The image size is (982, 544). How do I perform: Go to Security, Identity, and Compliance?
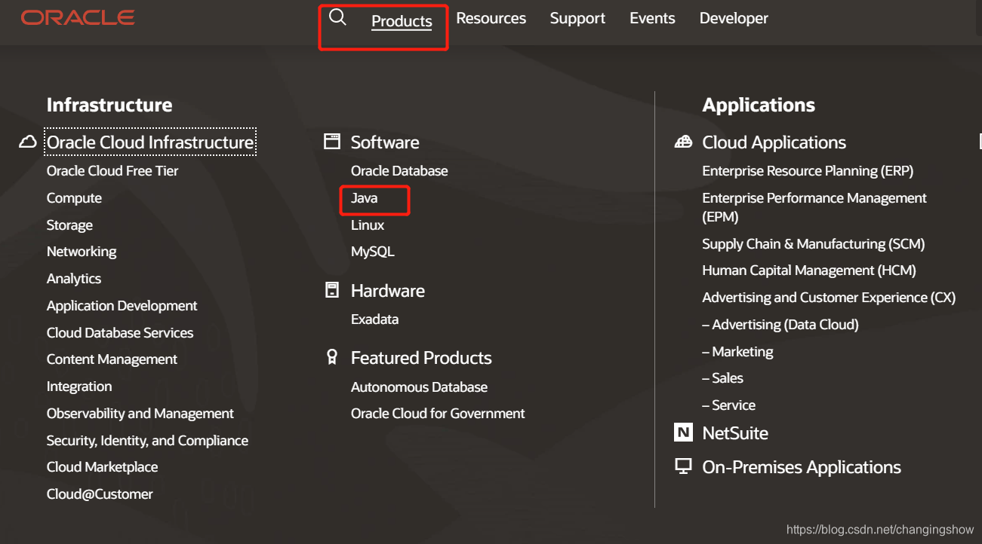coord(147,441)
